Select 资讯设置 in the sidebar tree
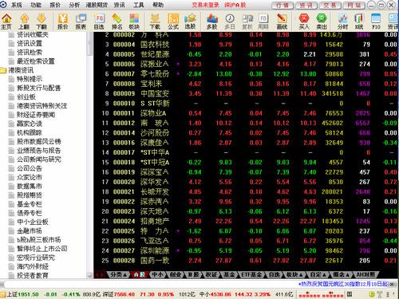This screenshot has width=399, height=299. 30,43
